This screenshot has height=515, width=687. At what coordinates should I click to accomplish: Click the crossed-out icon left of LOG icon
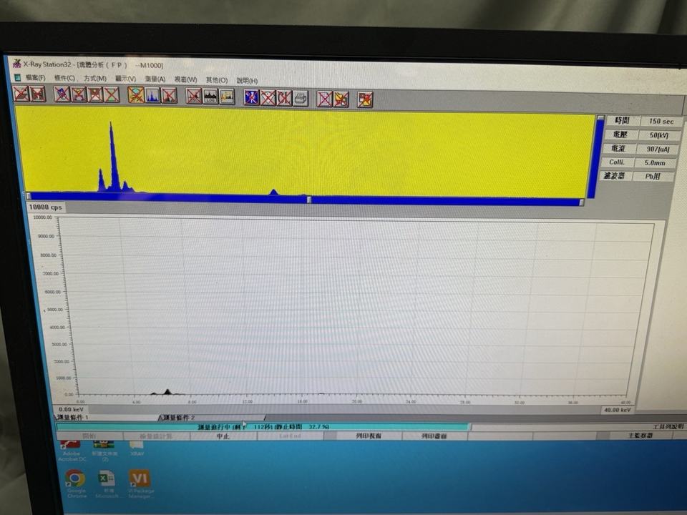(x=194, y=97)
